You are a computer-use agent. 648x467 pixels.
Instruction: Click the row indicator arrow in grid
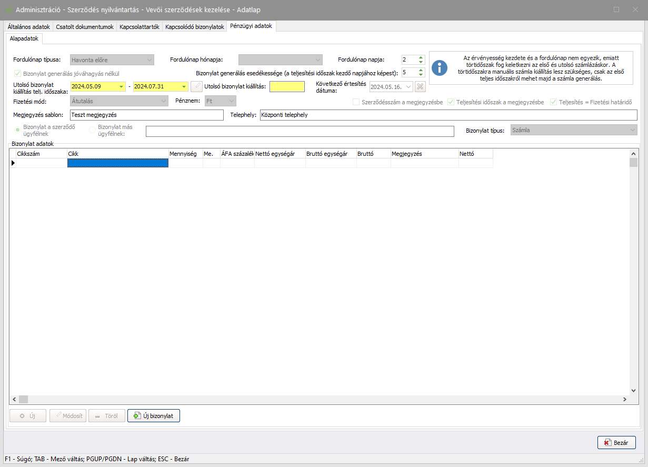(x=13, y=163)
